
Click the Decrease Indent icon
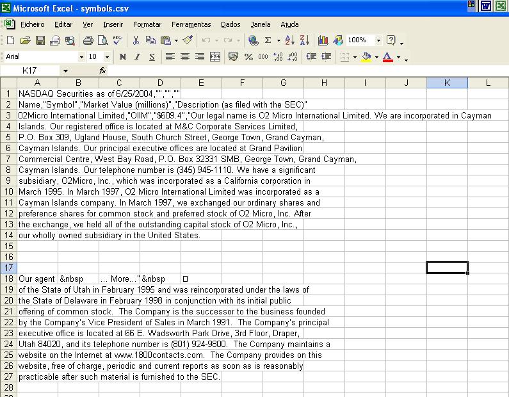(x=311, y=57)
